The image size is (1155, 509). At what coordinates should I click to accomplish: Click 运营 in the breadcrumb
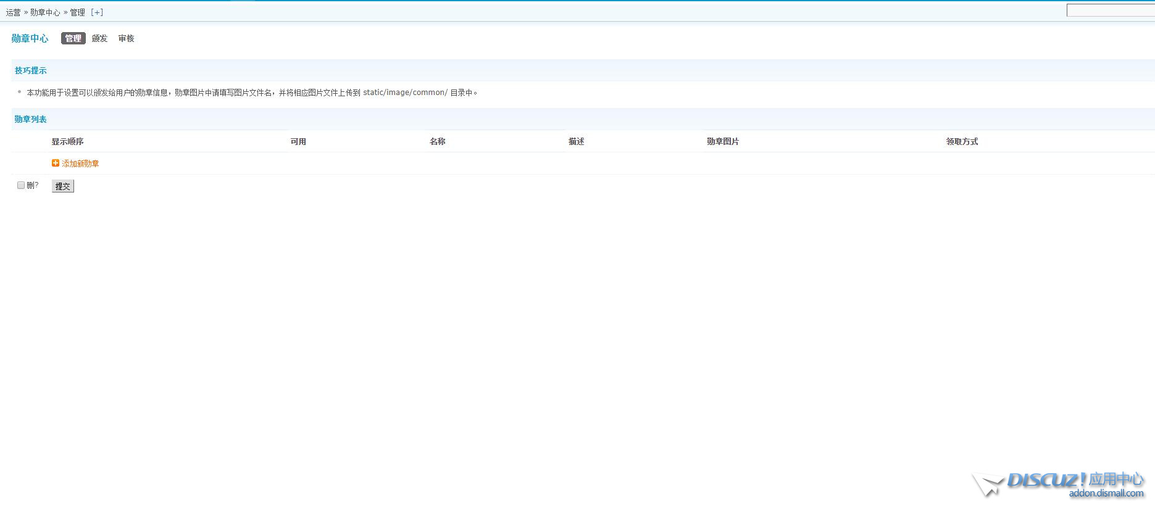[x=13, y=12]
